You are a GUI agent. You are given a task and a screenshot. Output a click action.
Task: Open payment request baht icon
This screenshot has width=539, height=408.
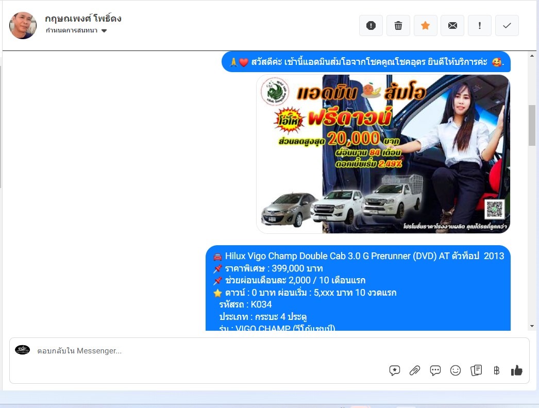[x=496, y=370]
